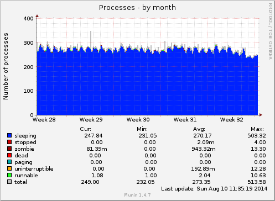Click the 'Processes - by month' title
The image size is (275, 201).
pos(137,8)
